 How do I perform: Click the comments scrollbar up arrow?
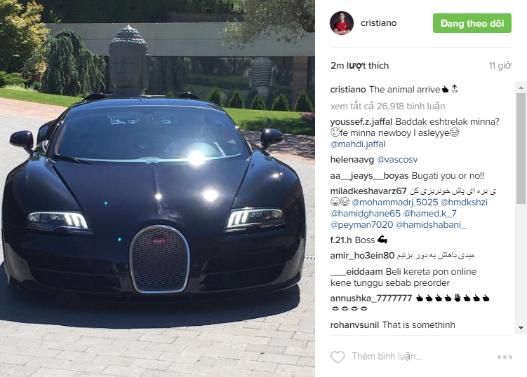click(x=521, y=88)
